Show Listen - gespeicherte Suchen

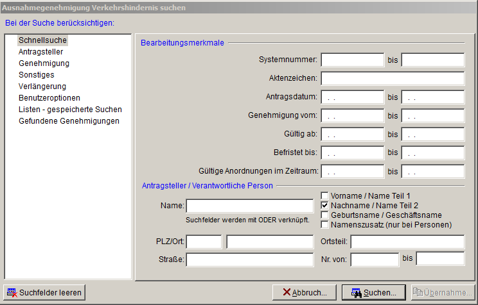70,110
